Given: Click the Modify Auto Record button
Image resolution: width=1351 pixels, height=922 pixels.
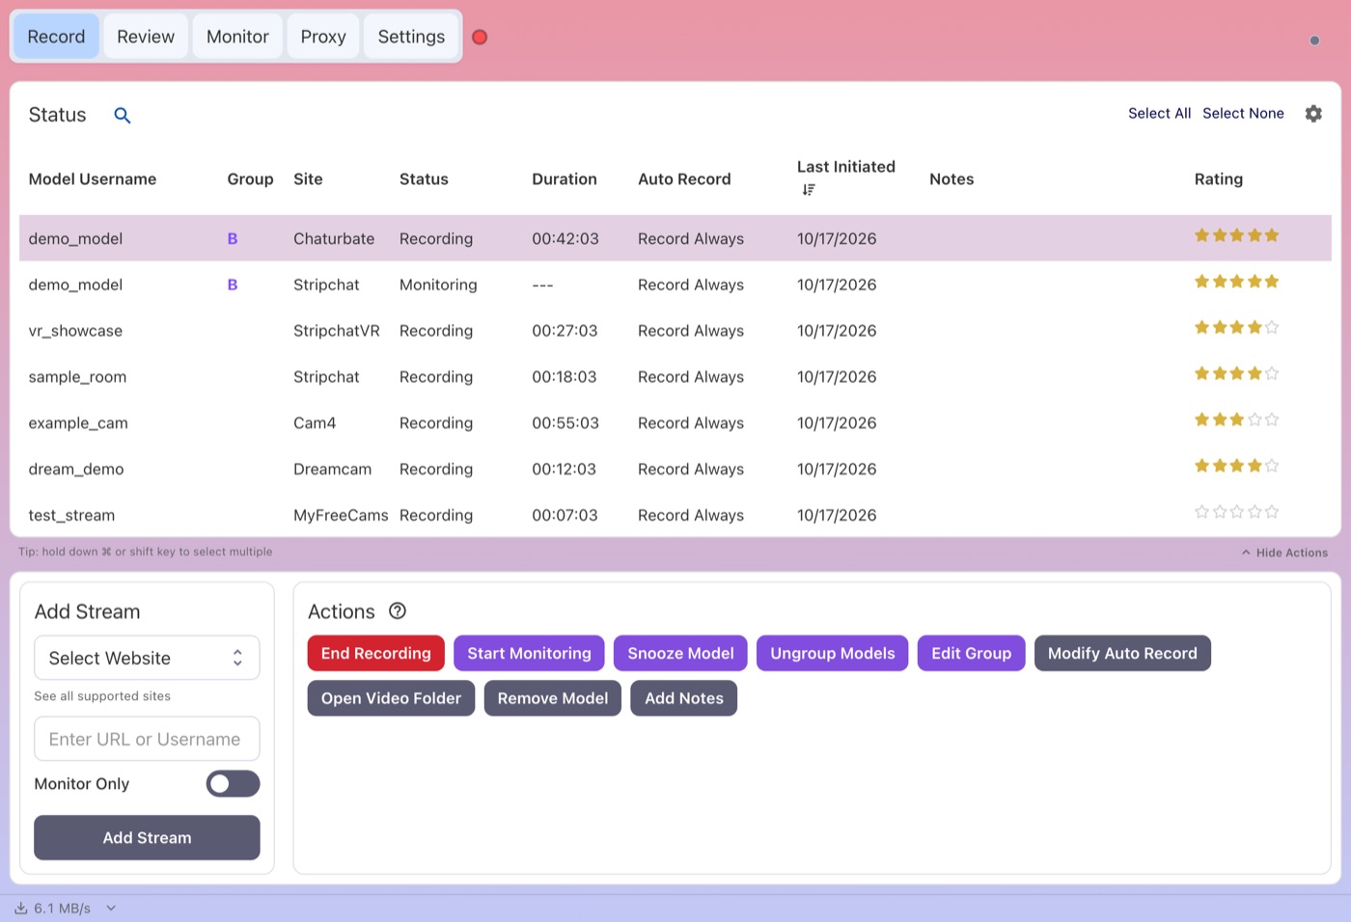Looking at the screenshot, I should (1122, 653).
